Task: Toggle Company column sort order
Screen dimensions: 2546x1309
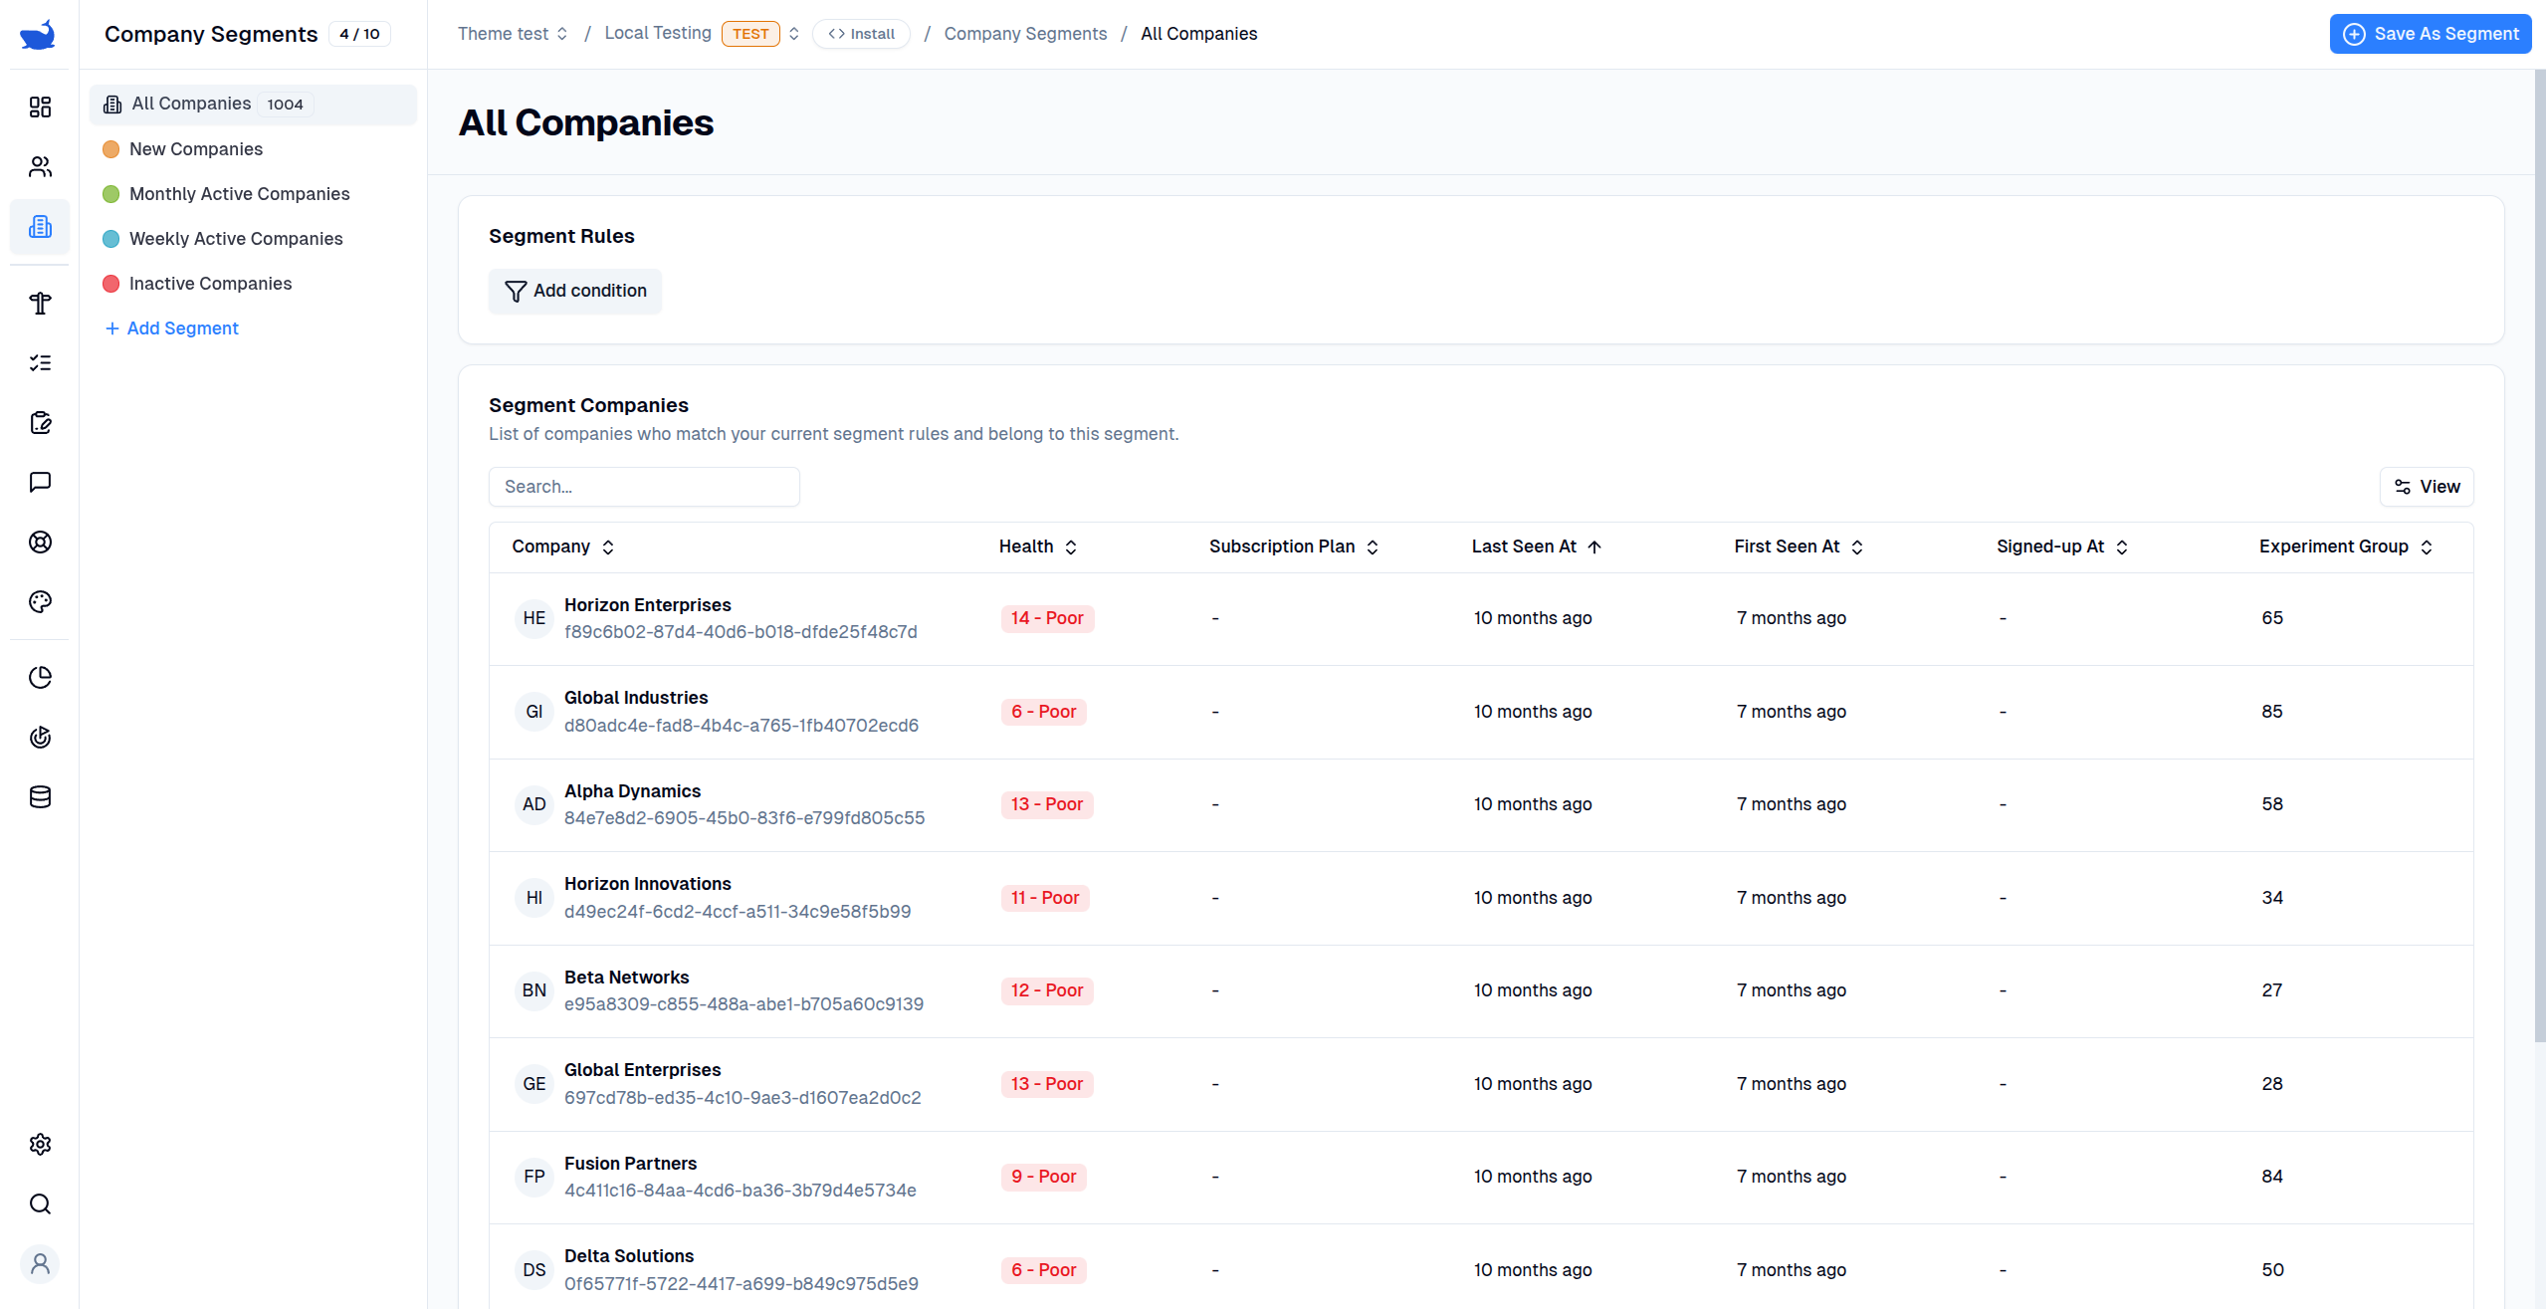Action: coord(607,546)
